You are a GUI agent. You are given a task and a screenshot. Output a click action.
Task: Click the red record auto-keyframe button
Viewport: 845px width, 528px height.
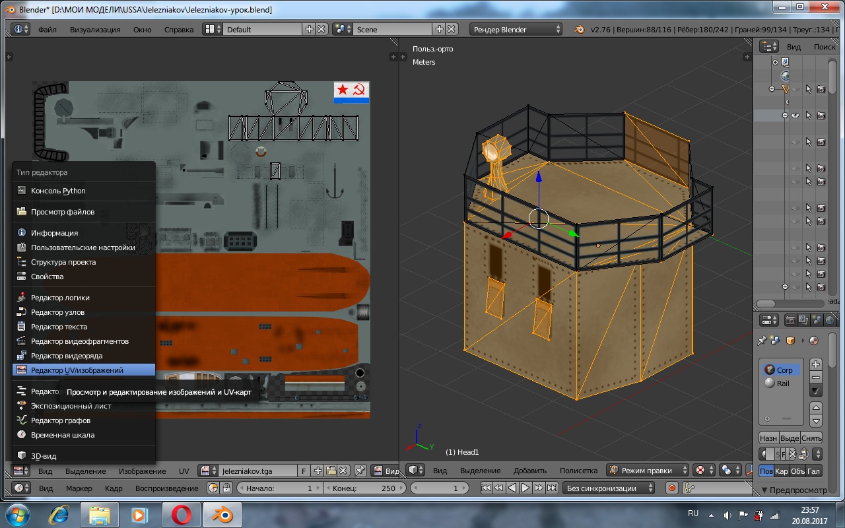(672, 488)
